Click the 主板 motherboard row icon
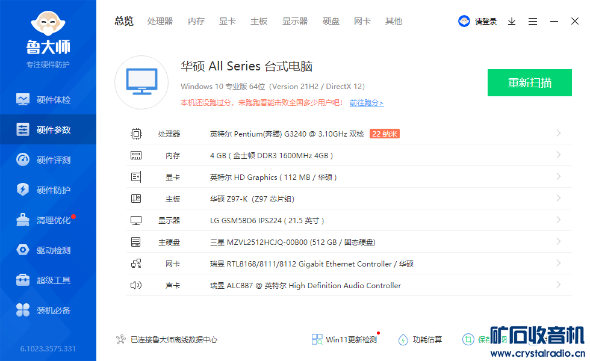Image resolution: width=590 pixels, height=361 pixels. coord(136,199)
